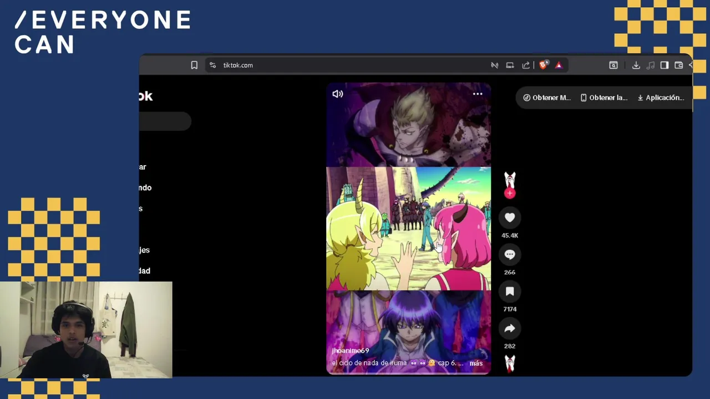The height and width of the screenshot is (399, 710).
Task: Toggle the browser sidebar panel icon
Action: (x=665, y=65)
